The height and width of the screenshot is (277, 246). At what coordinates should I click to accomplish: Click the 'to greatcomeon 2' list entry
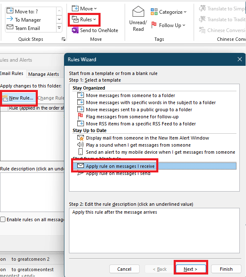tap(30, 259)
